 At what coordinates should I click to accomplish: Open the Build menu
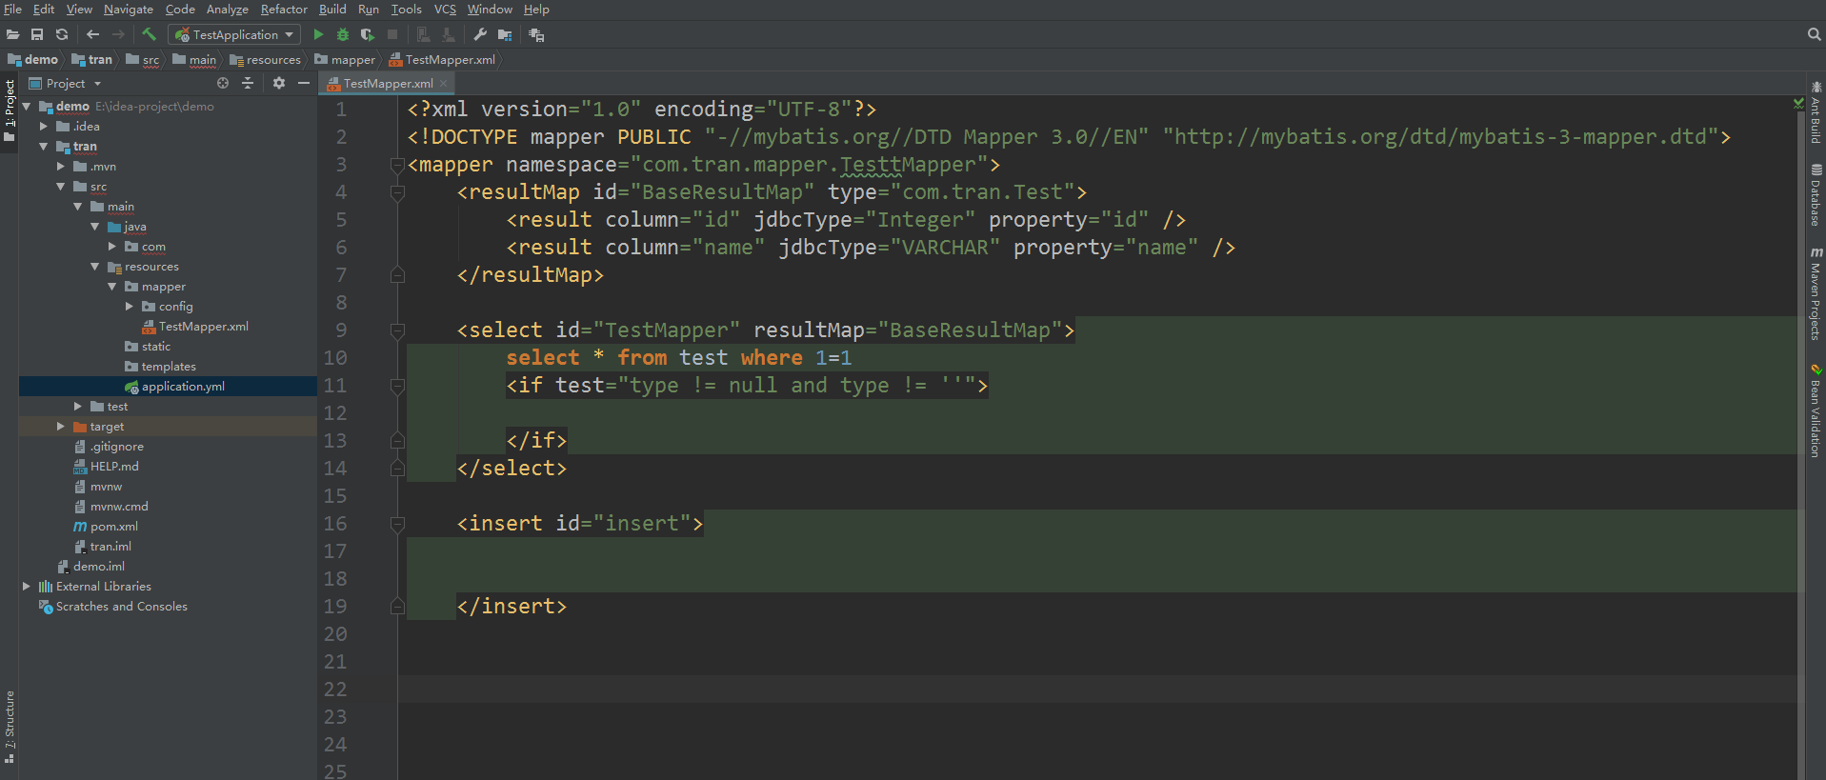pos(332,9)
